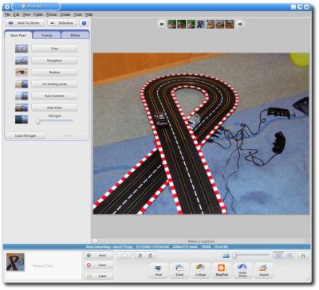The image size is (319, 290).
Task: Go to previous photo with left arrow
Action: (x=162, y=24)
